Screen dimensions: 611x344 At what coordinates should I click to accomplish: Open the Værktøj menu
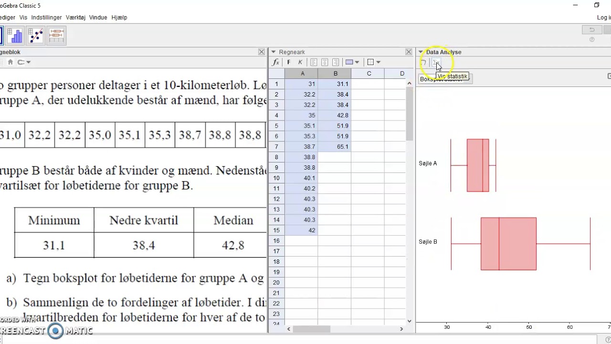75,17
